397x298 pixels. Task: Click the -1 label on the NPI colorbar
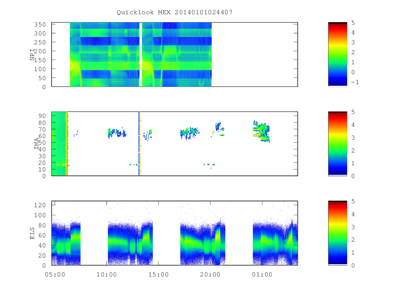(x=354, y=82)
